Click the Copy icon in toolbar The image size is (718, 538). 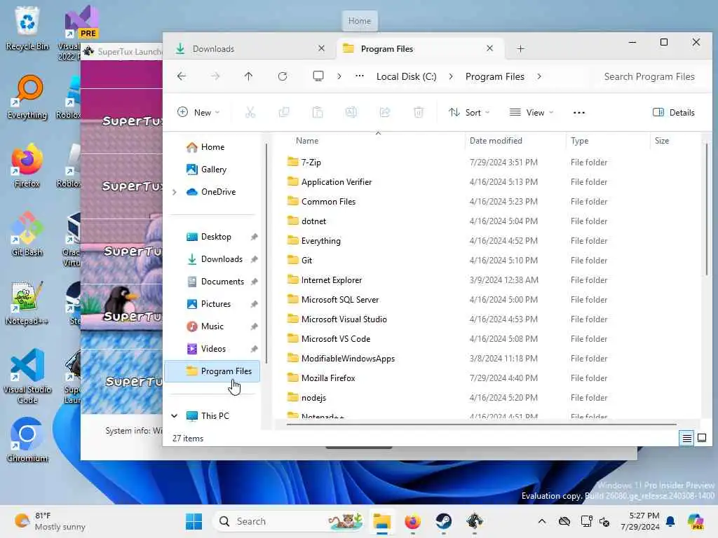284,113
